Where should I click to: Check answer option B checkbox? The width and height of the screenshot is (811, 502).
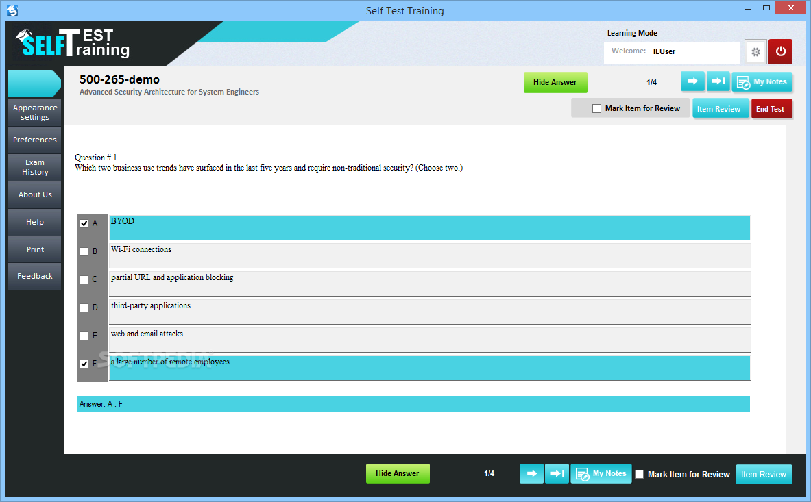(84, 251)
